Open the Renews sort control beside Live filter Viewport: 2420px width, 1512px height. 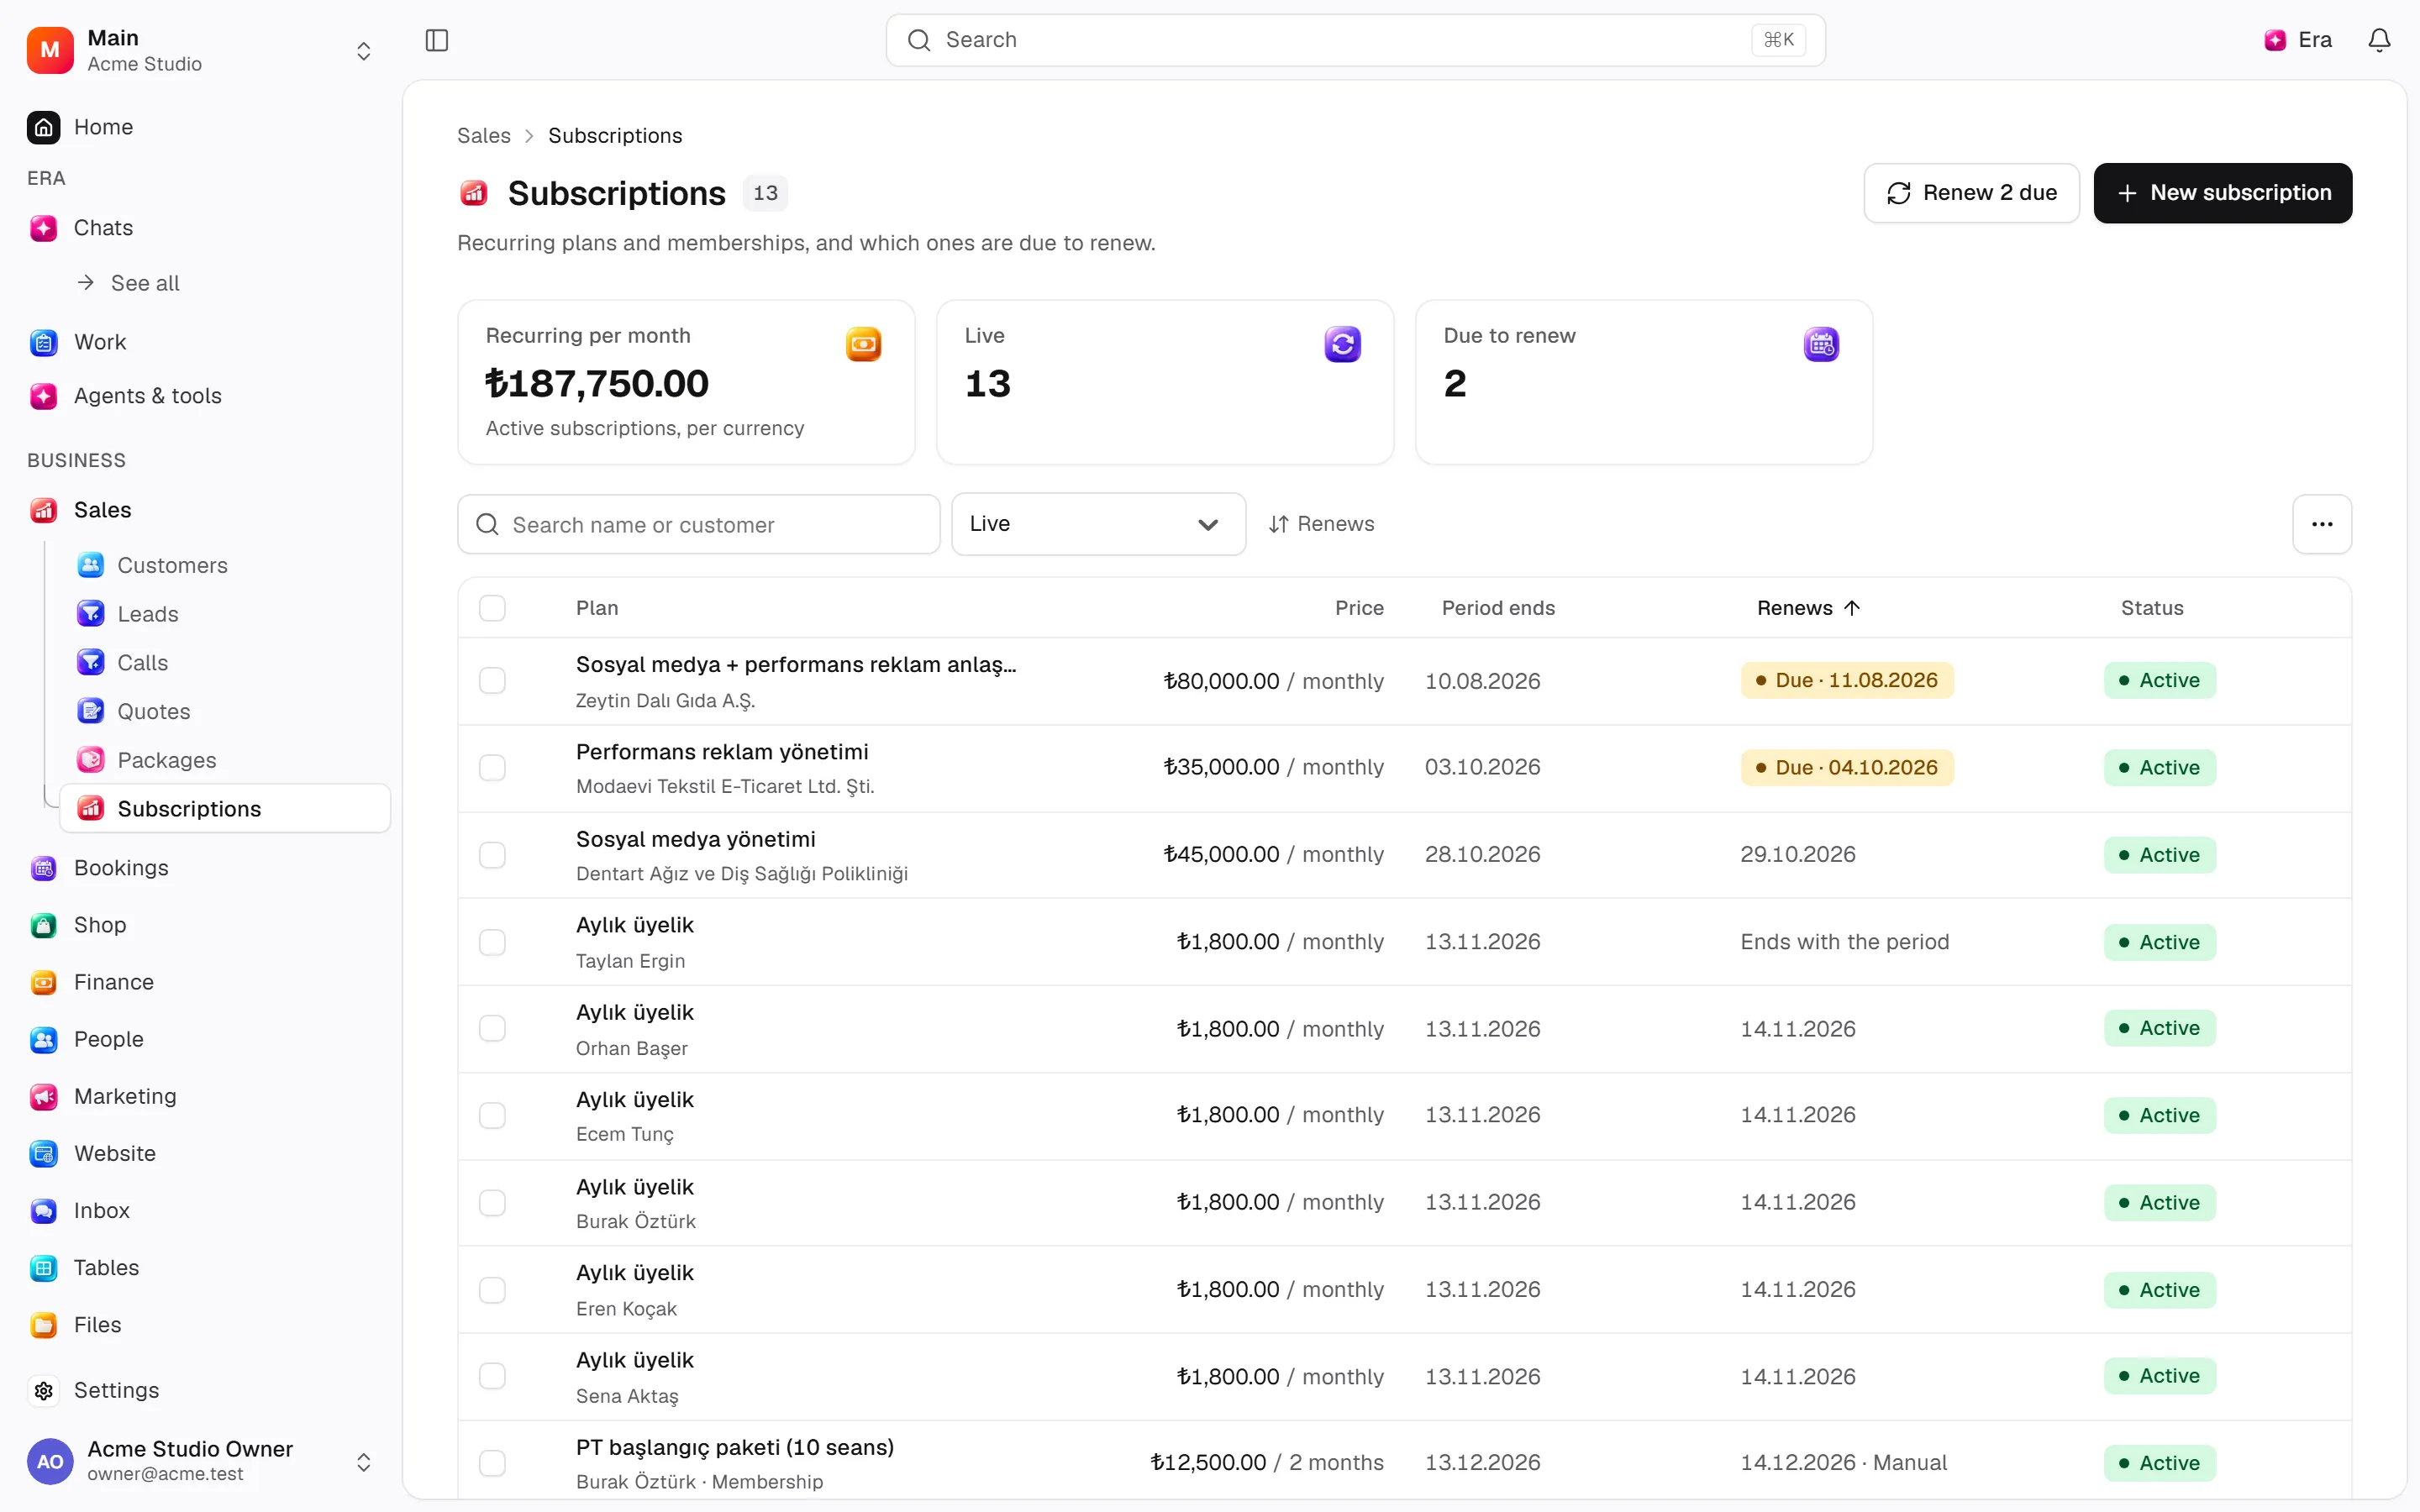tap(1321, 524)
